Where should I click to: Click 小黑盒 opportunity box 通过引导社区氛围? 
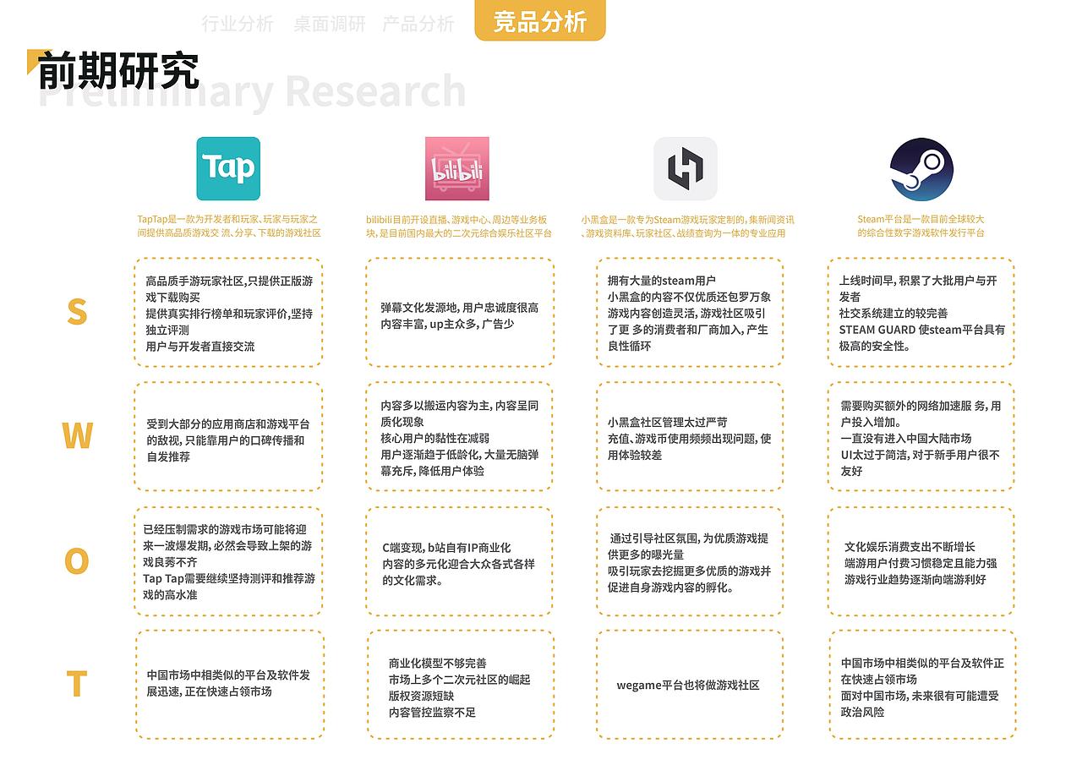click(689, 561)
